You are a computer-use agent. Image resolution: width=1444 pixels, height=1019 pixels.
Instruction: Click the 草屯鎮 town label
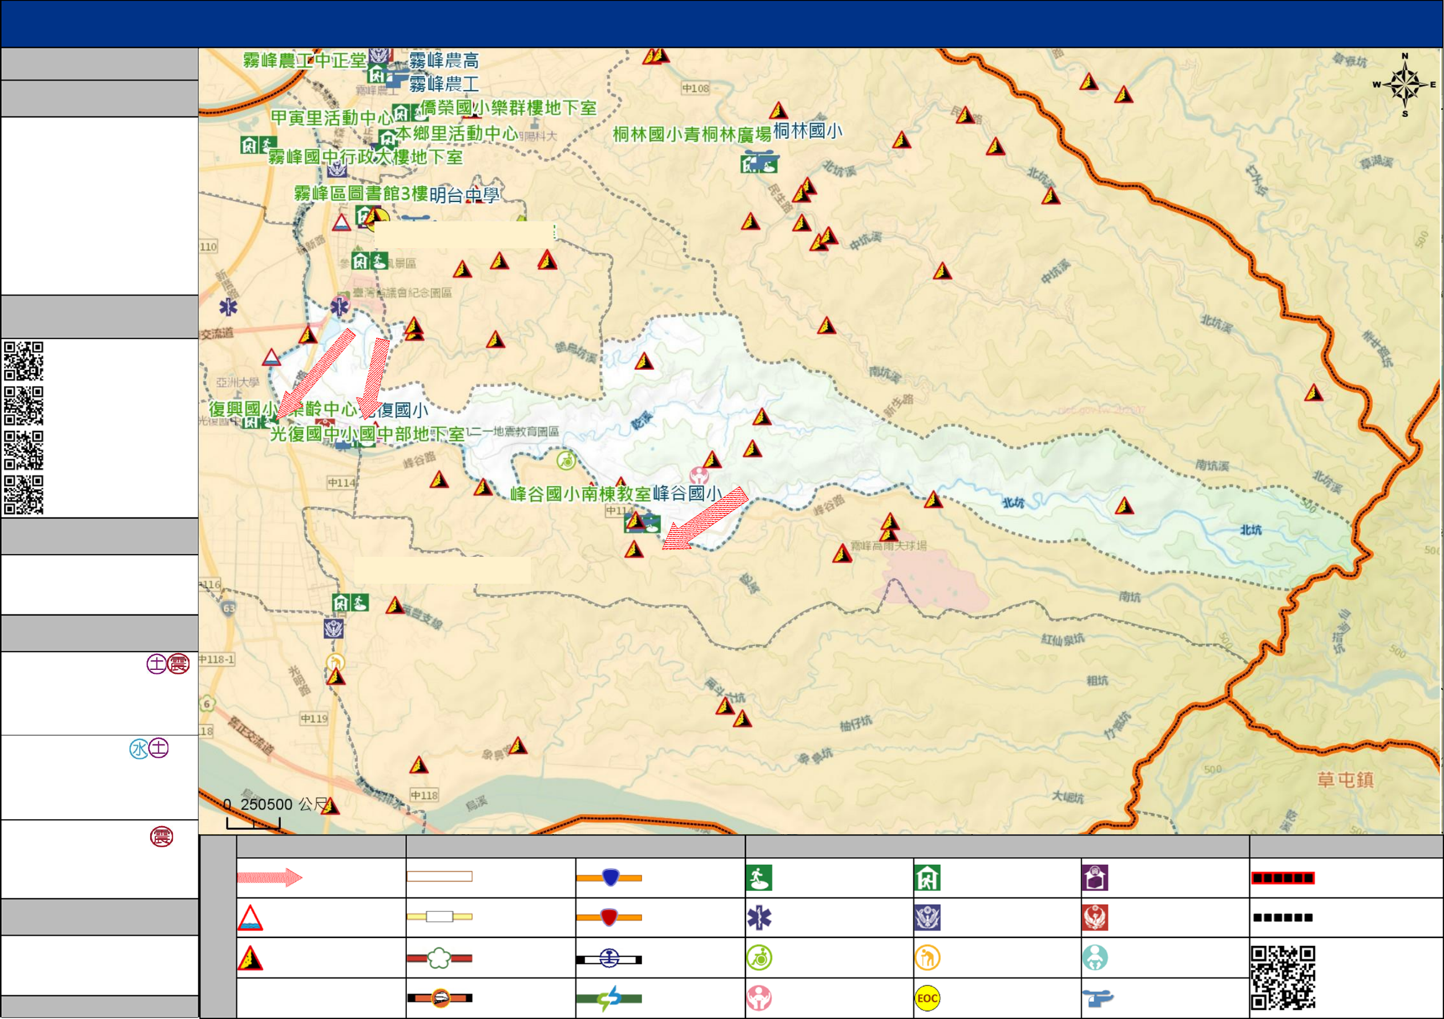click(1345, 779)
